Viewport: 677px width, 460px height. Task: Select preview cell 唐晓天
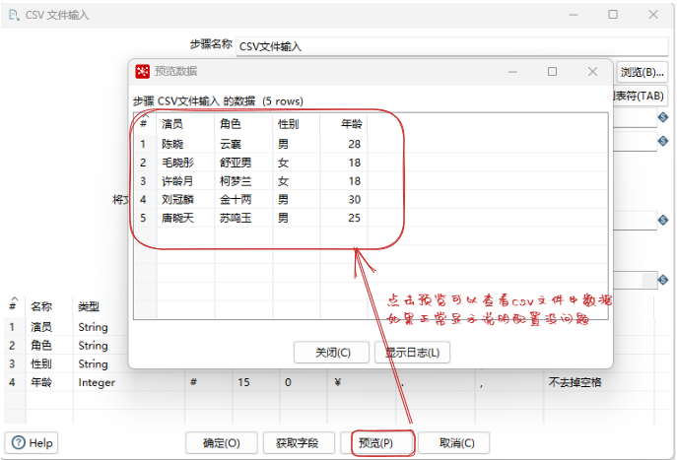[x=177, y=218]
